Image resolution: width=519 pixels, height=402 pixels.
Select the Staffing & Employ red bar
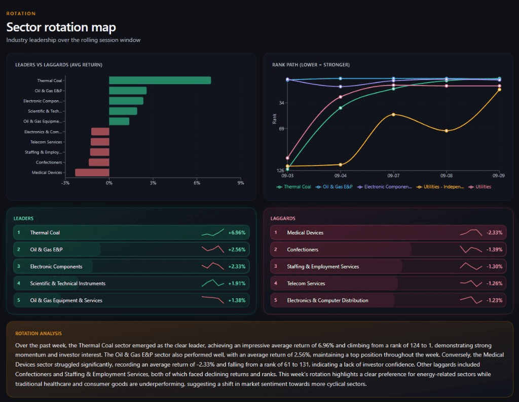100,152
